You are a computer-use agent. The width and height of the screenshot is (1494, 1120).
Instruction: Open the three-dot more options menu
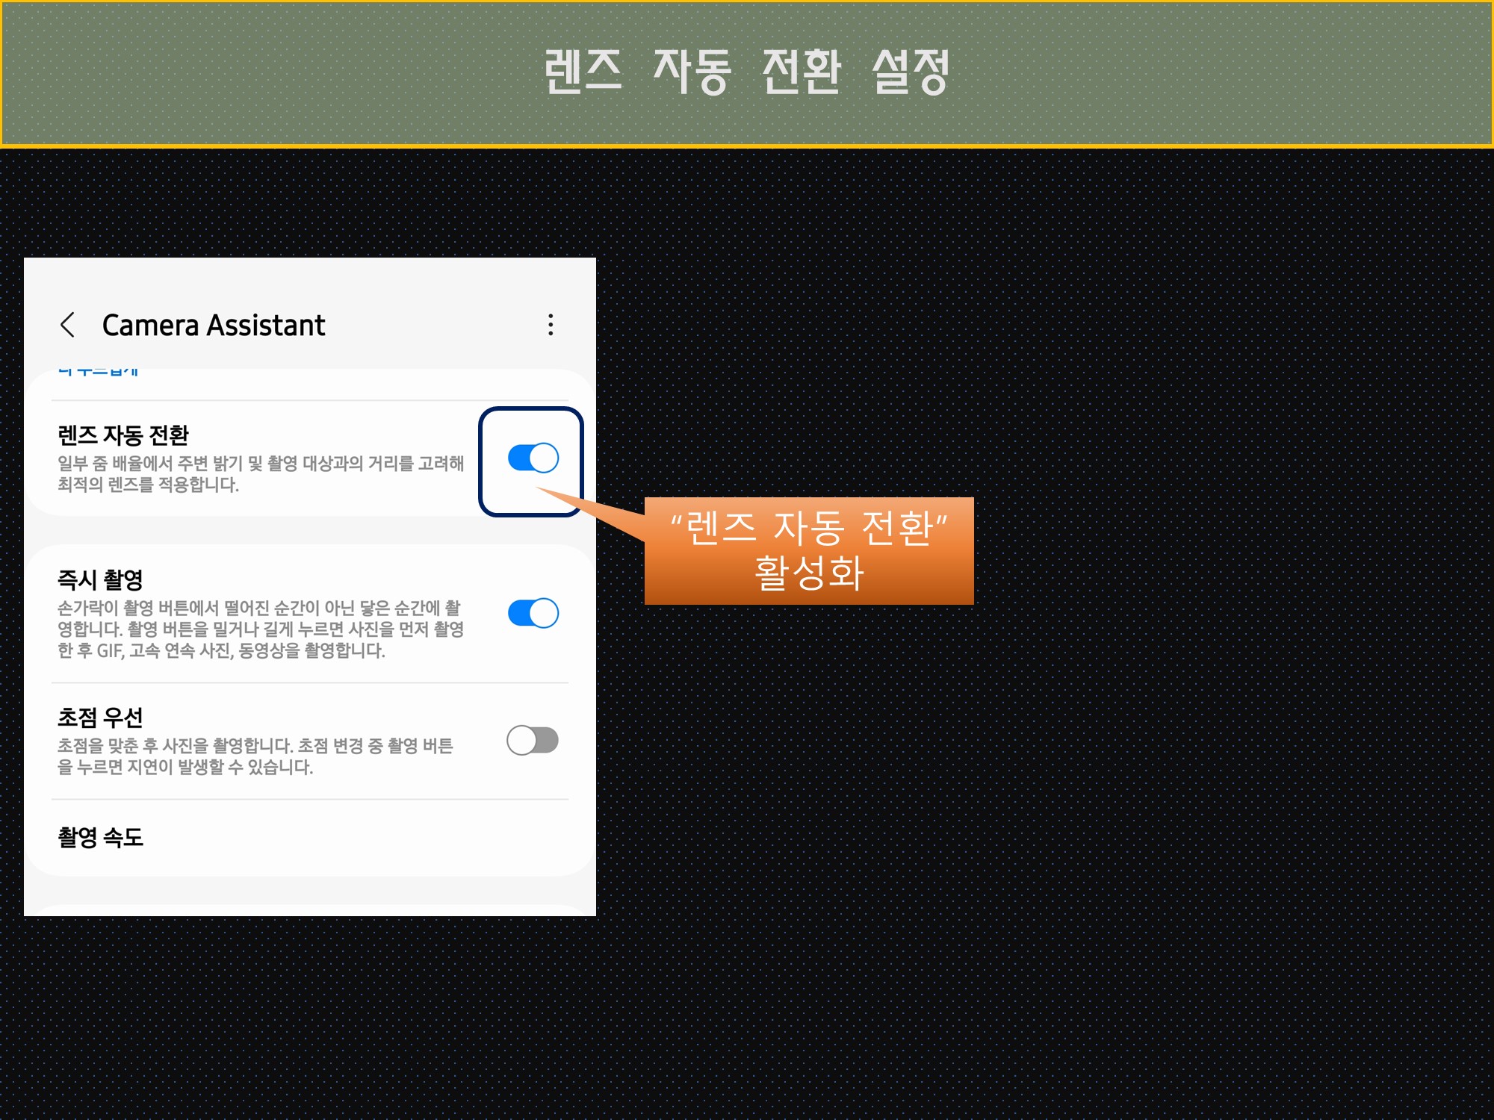click(551, 325)
